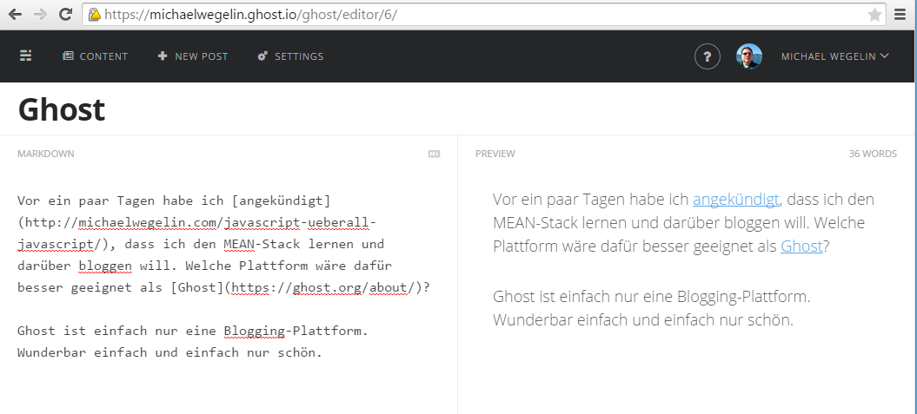This screenshot has width=917, height=414.
Task: Bookmark this page with the star icon
Action: point(874,15)
